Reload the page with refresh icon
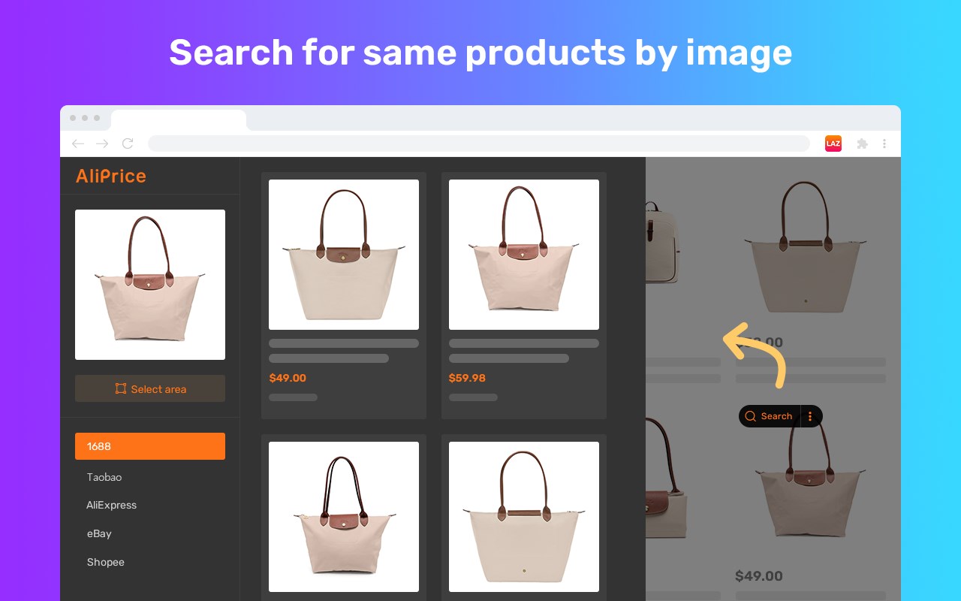This screenshot has height=601, width=961. (128, 143)
